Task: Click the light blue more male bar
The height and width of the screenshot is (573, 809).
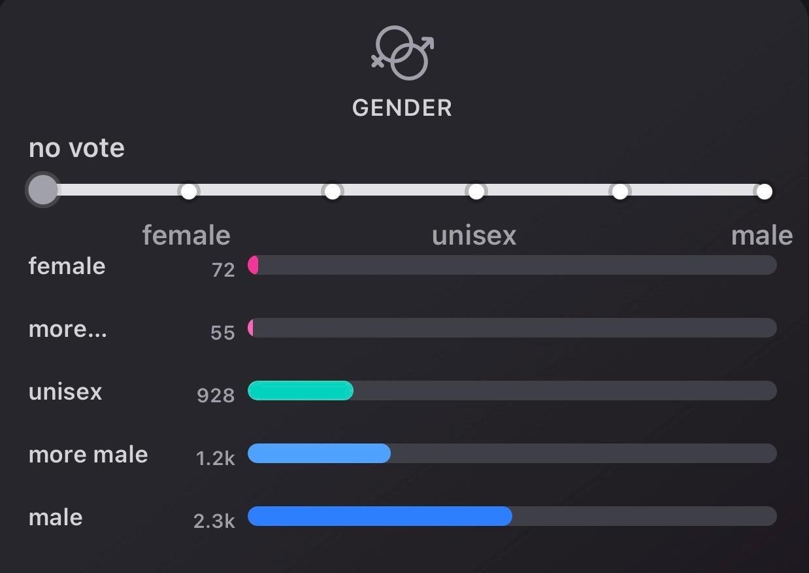Action: [319, 453]
